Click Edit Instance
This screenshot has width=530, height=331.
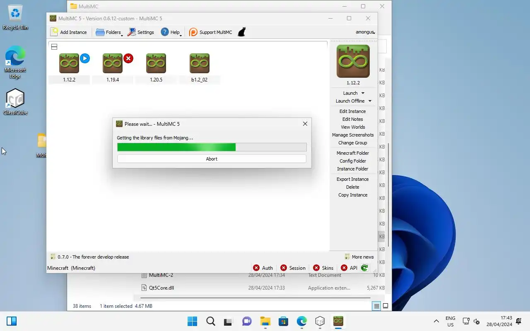(353, 111)
